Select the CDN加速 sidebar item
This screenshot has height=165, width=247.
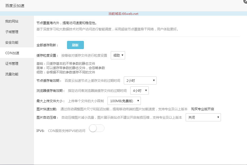[17, 53]
